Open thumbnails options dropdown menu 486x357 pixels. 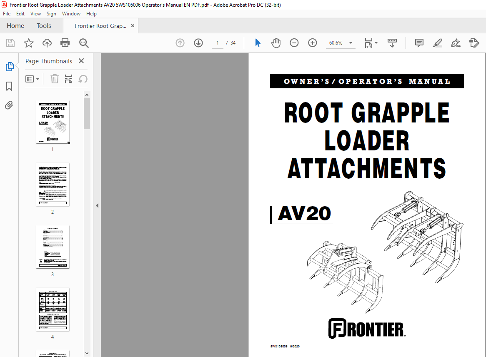(32, 79)
